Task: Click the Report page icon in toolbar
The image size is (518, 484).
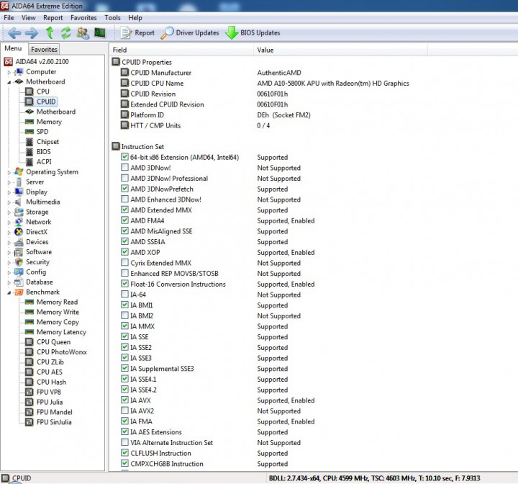Action: [x=126, y=32]
